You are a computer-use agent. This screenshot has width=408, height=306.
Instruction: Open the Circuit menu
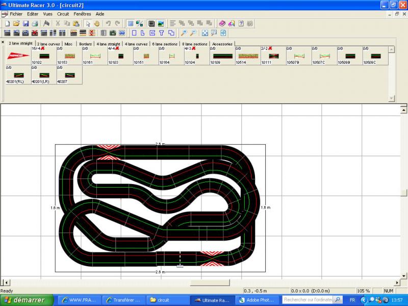(63, 14)
